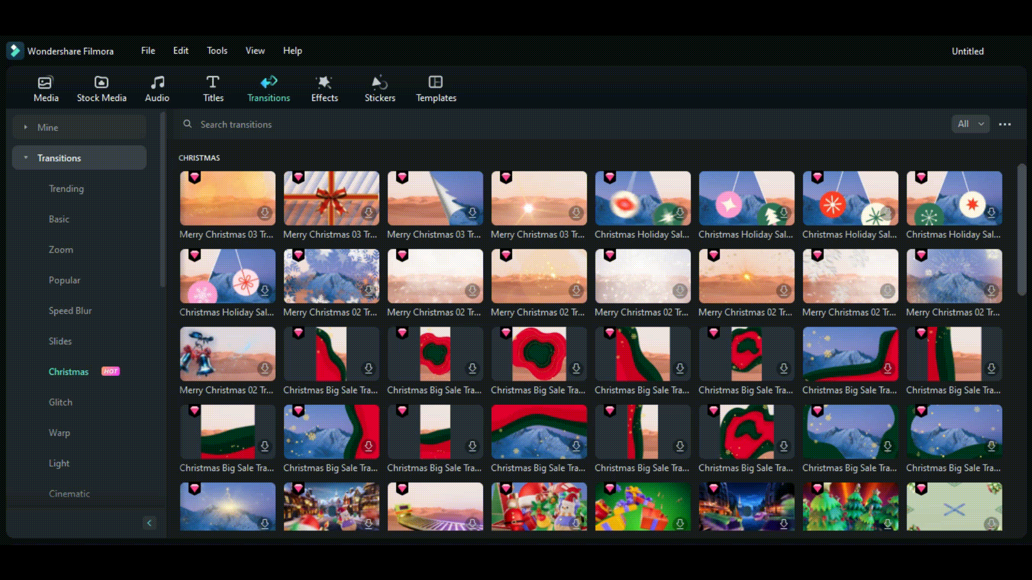Collapse the Transitions sidebar section
Screen dimensions: 1032x580
[x=79, y=158]
